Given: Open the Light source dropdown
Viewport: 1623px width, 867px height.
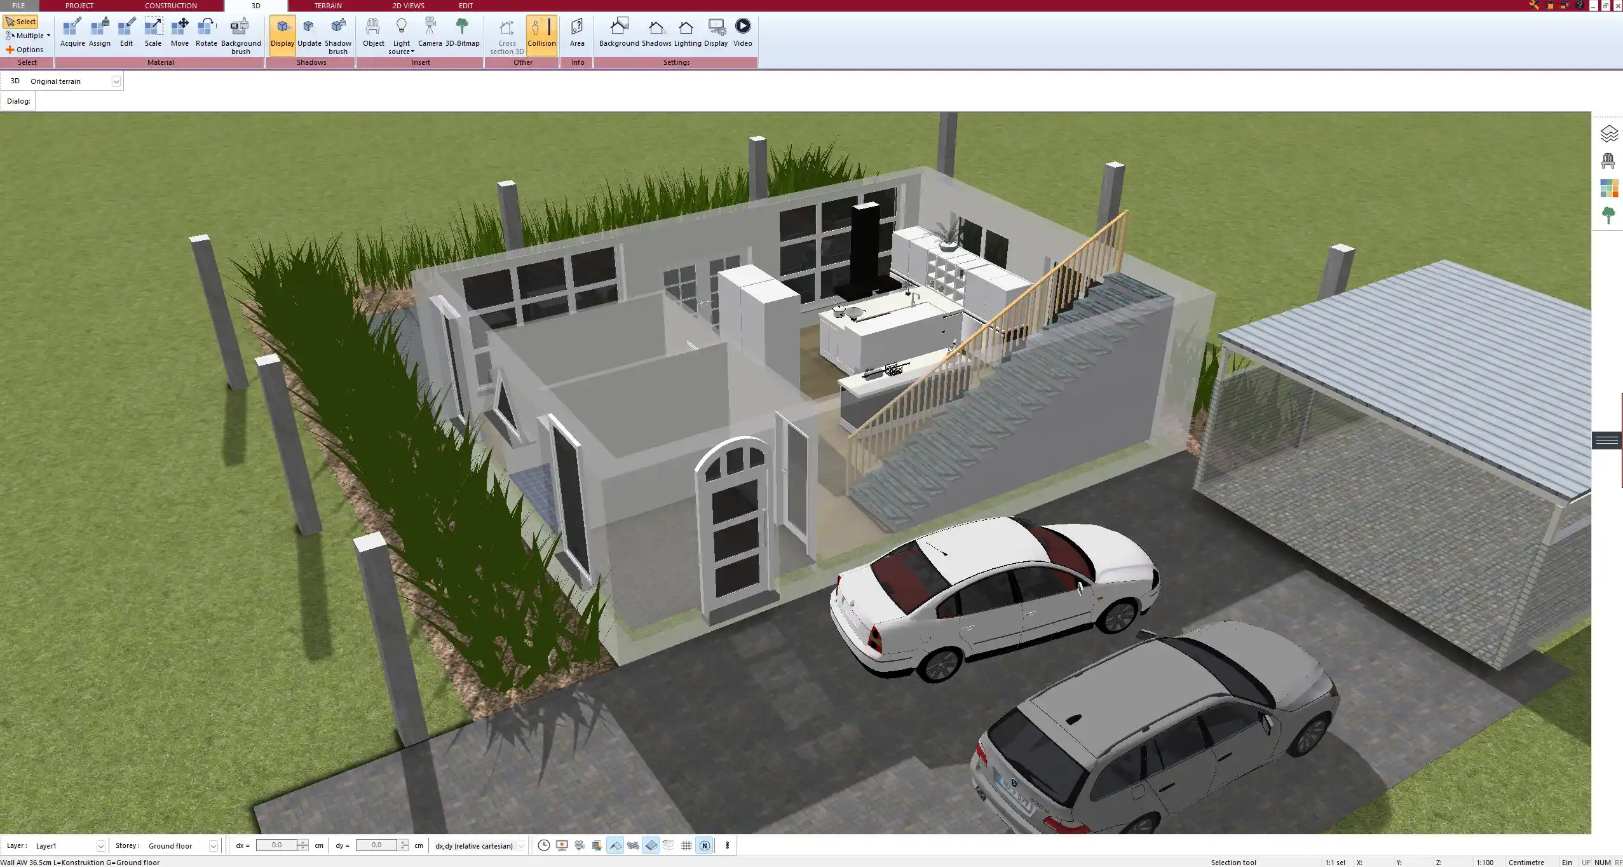Looking at the screenshot, I should pyautogui.click(x=402, y=36).
